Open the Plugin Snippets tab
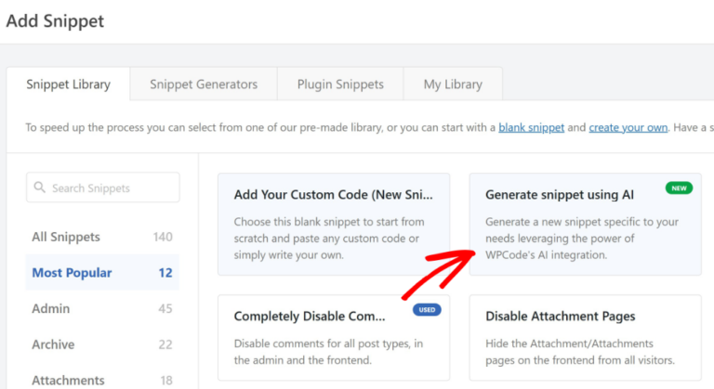This screenshot has height=389, width=714. tap(340, 84)
